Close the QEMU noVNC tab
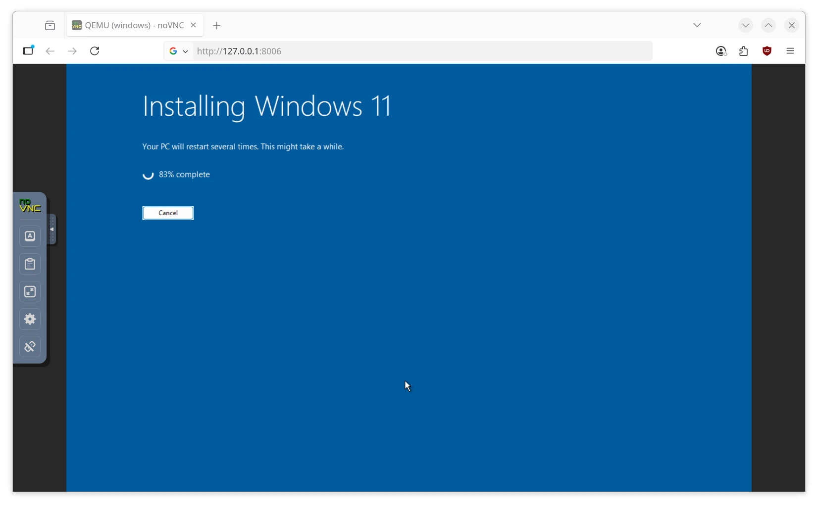 (x=194, y=25)
